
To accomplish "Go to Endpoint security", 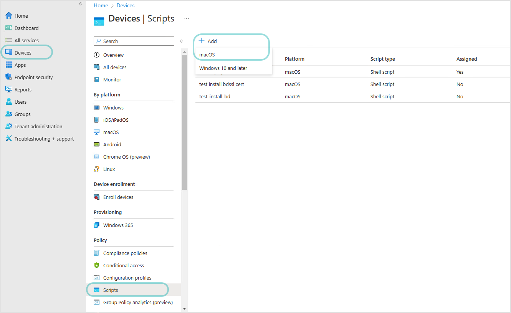I will (x=33, y=77).
